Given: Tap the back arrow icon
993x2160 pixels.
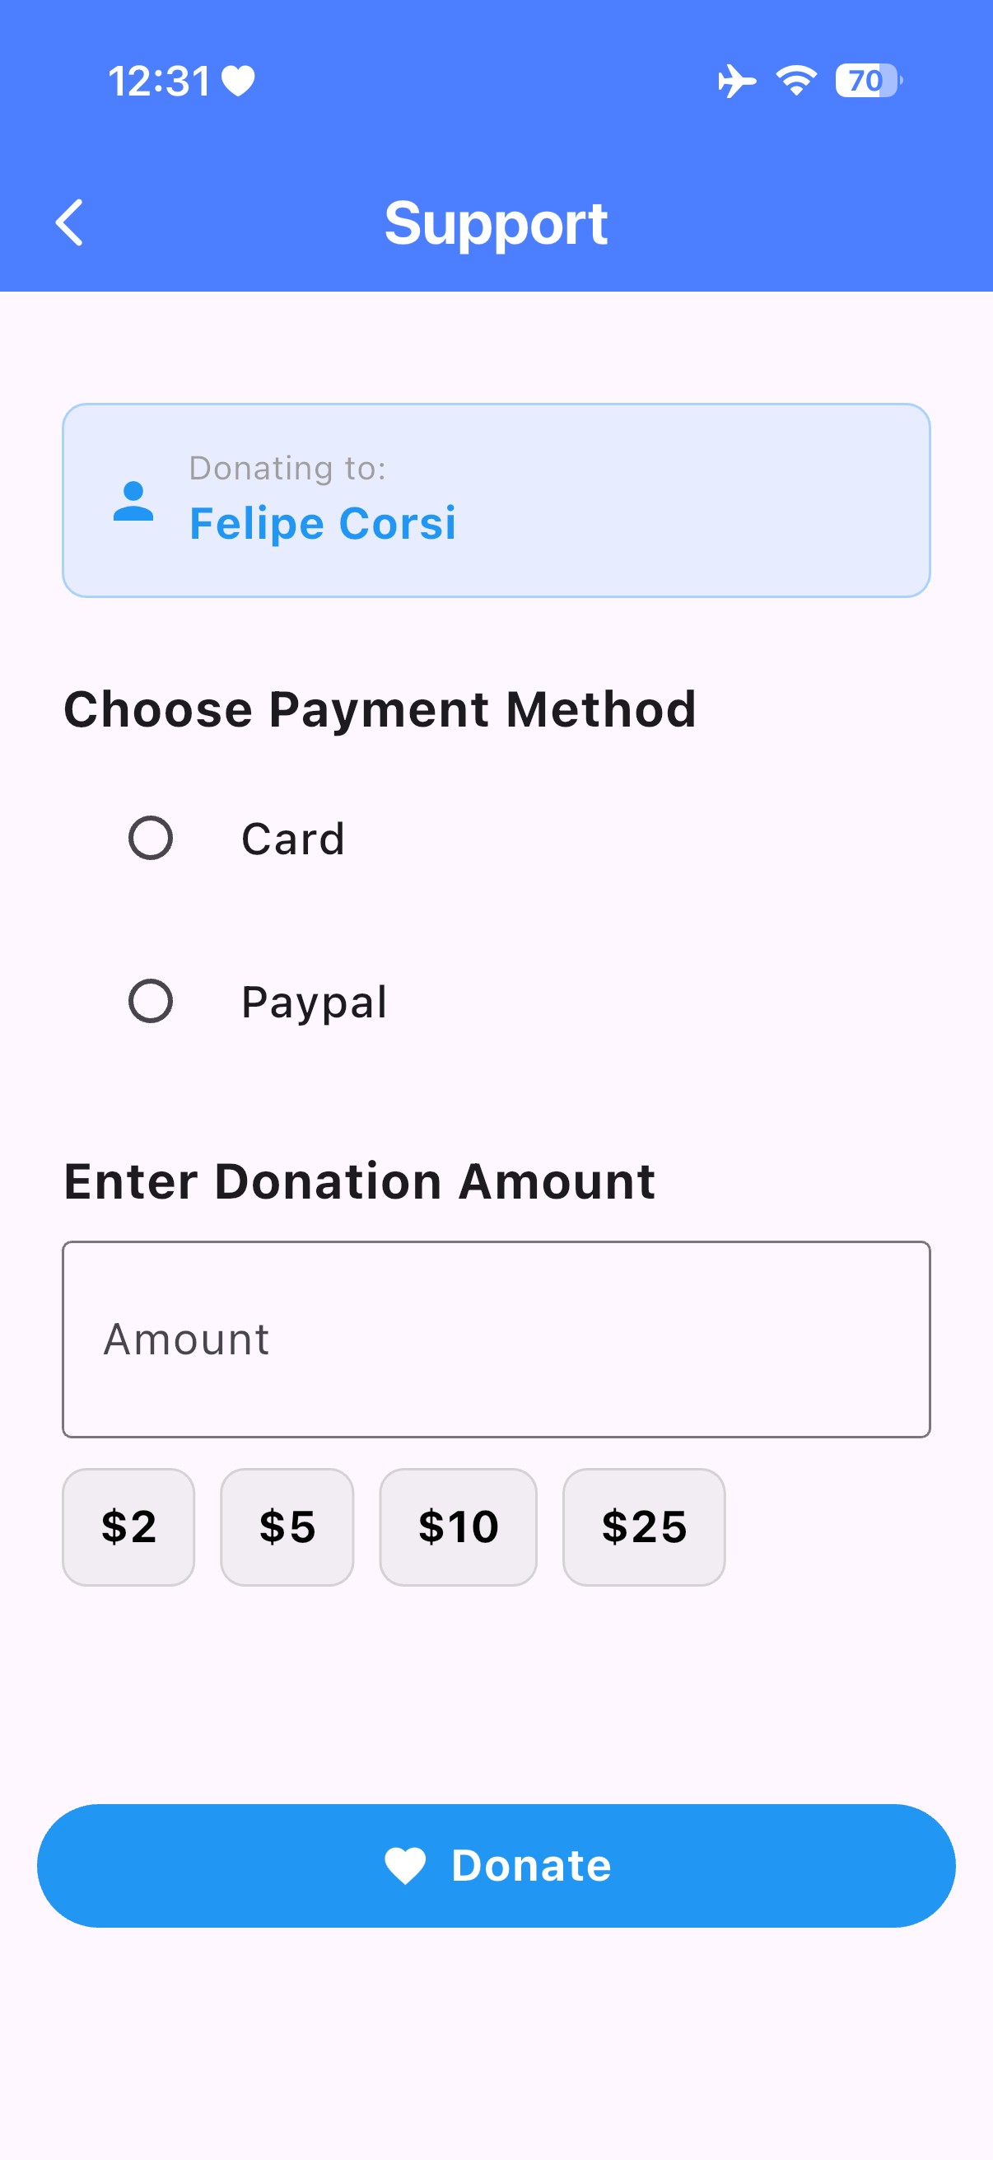Looking at the screenshot, I should coord(69,223).
